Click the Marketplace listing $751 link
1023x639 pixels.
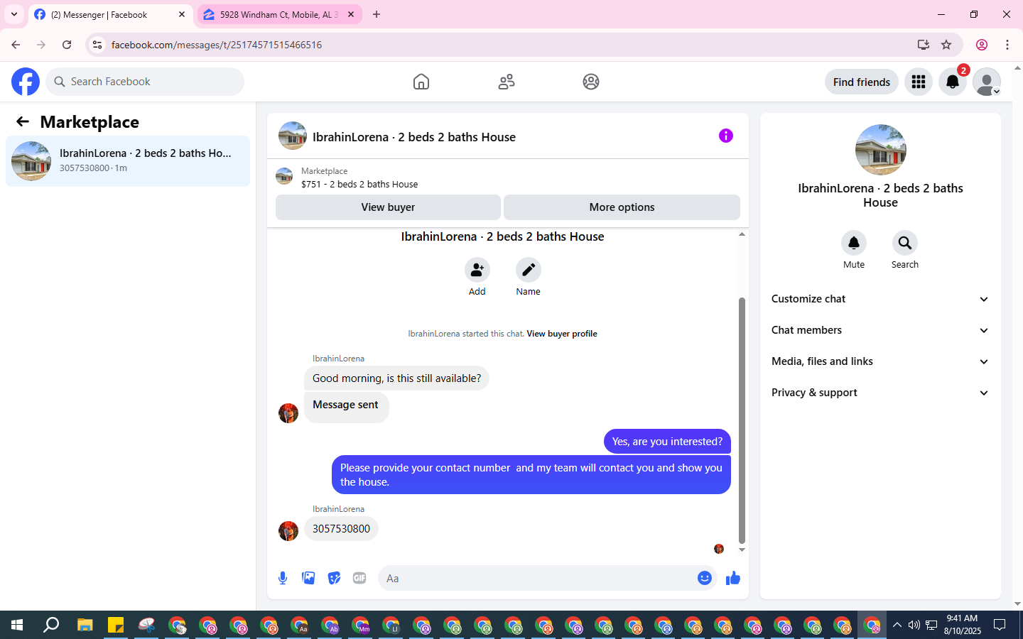click(x=359, y=184)
